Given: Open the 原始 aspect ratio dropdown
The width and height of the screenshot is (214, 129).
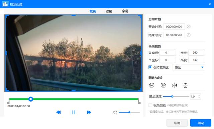Looking at the screenshot, I should [189, 67].
